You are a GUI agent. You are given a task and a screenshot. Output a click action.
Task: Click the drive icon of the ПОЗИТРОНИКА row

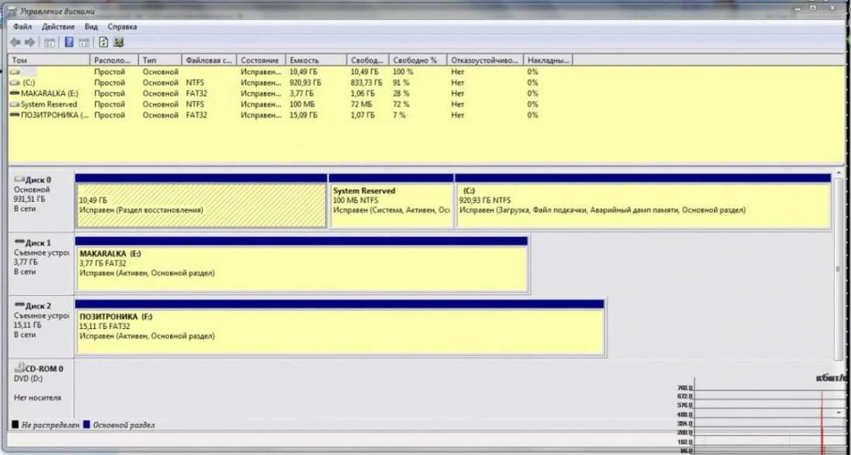(15, 115)
